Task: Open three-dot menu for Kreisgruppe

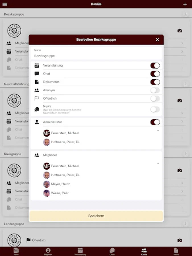Action: pos(186,154)
